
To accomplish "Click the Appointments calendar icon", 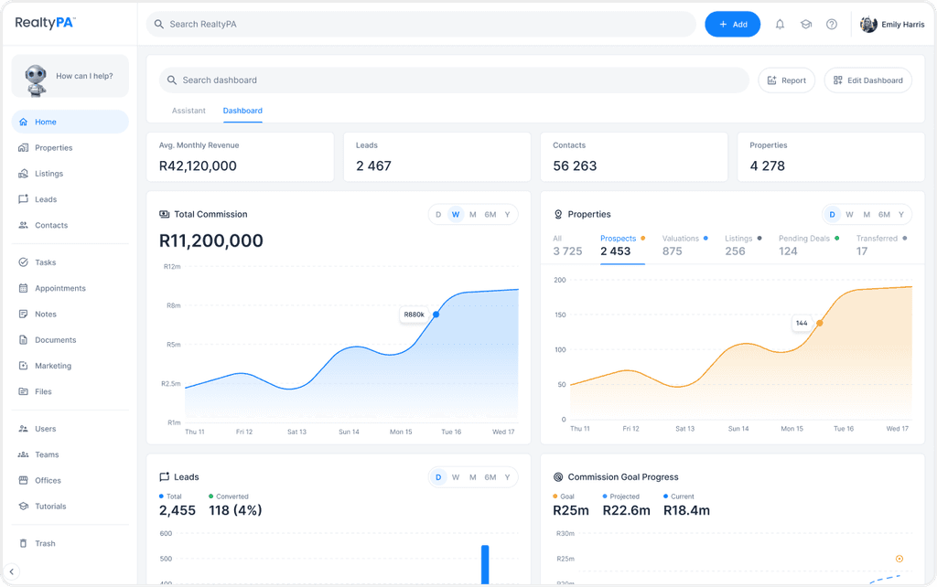I will pyautogui.click(x=23, y=288).
